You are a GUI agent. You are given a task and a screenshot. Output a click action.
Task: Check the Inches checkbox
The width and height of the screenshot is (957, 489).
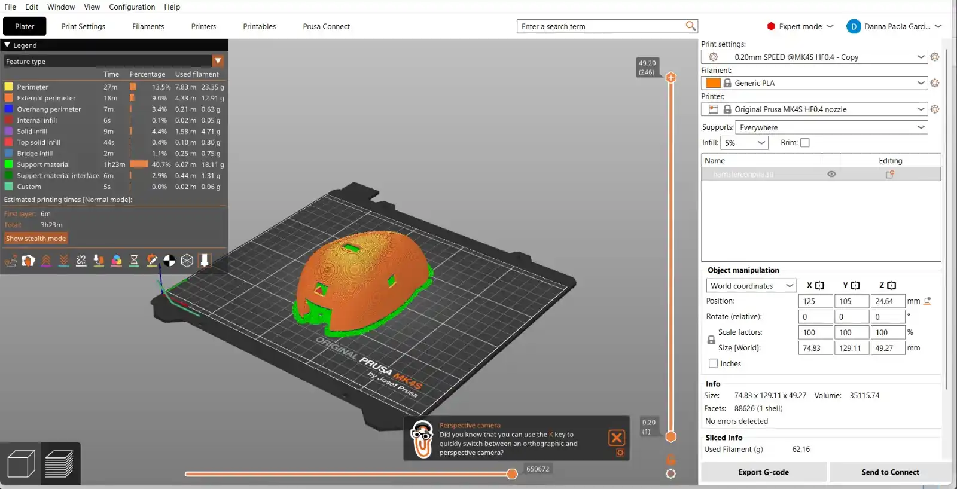click(x=713, y=363)
